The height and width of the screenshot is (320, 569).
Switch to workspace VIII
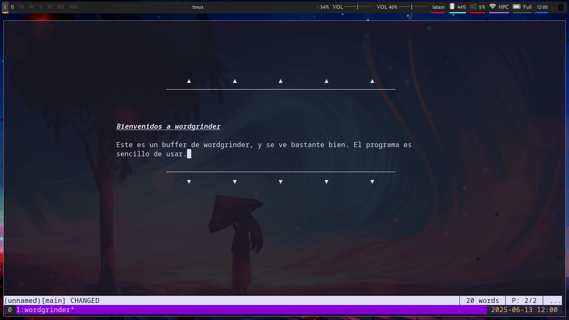[73, 7]
